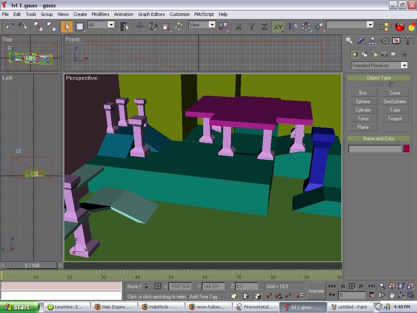The image size is (417, 313).
Task: Toggle the Angle Snap magnet
Action: tap(279, 296)
